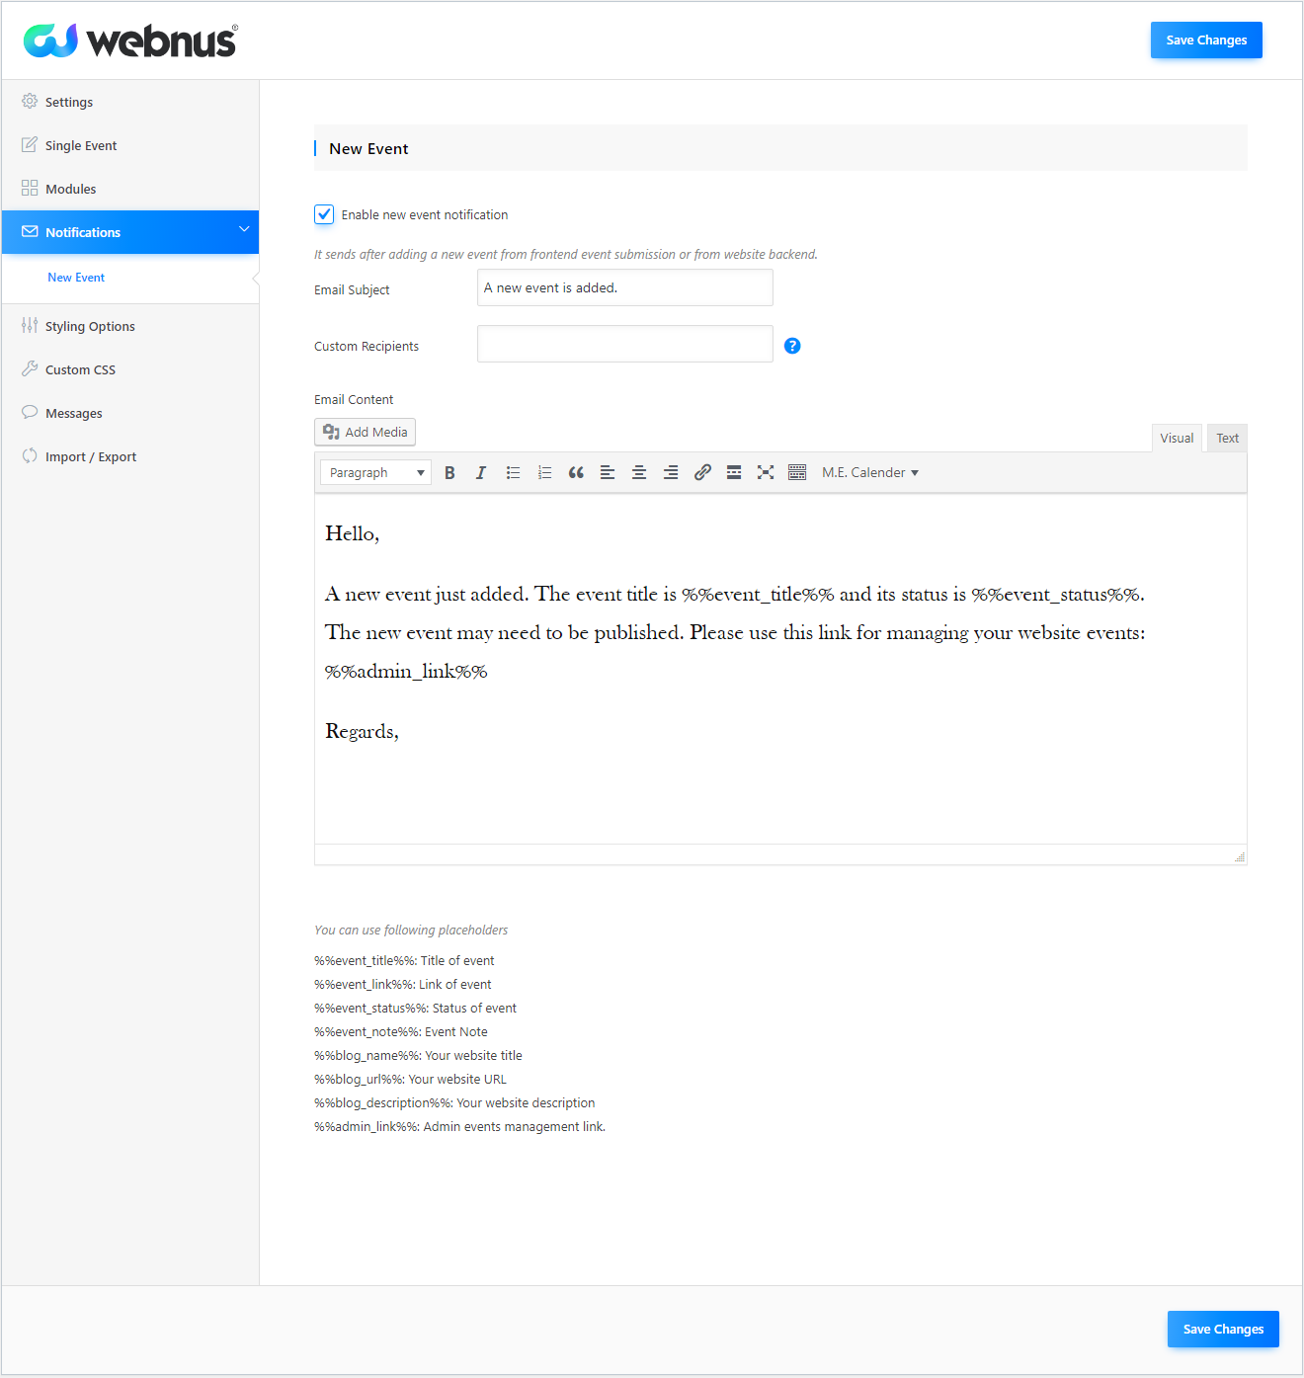Toggle bold formatting in the editor
Image resolution: width=1304 pixels, height=1378 pixels.
[x=449, y=473]
